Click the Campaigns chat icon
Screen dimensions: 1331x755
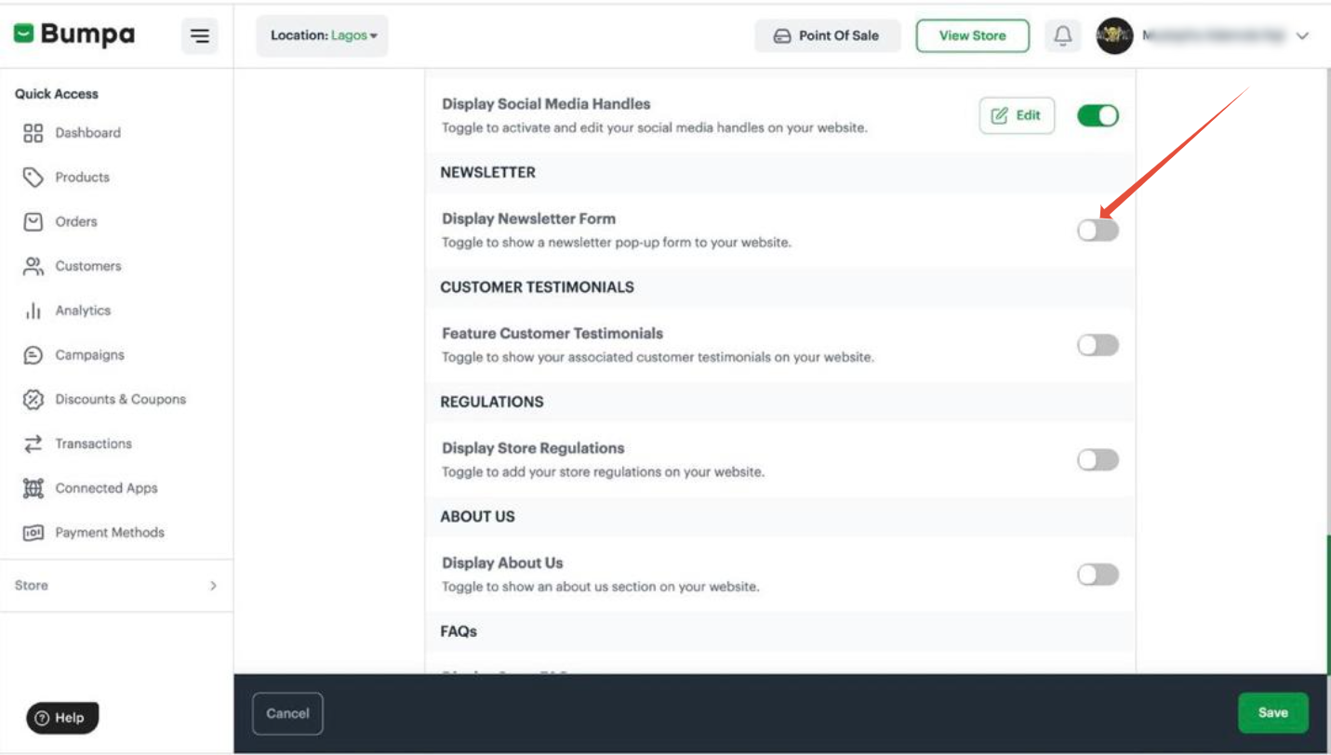[33, 355]
